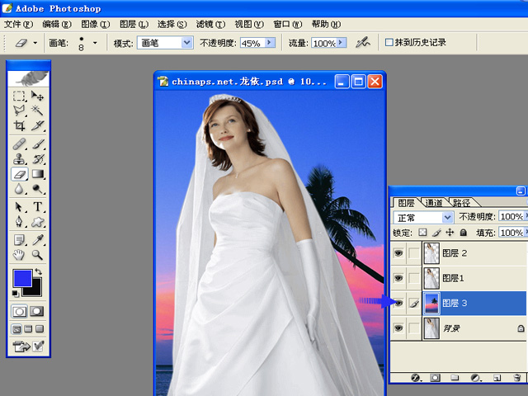Hide 图层1 visibility eye
528x396 pixels.
(x=398, y=278)
